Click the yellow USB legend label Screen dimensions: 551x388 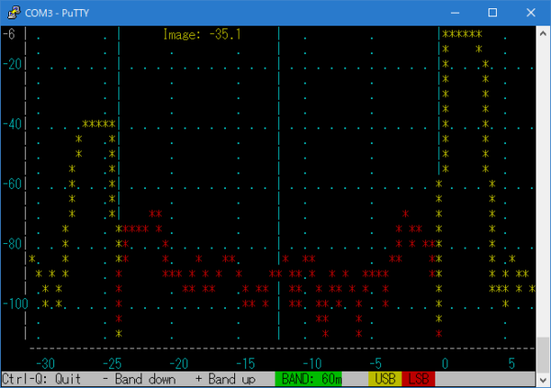386,379
